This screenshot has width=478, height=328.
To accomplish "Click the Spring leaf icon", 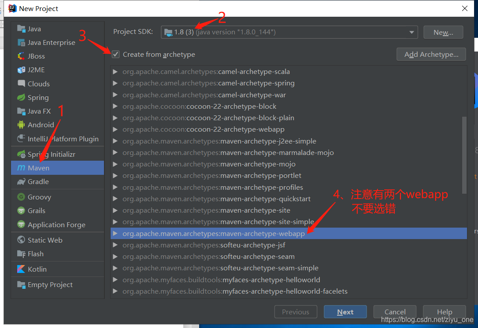I will [21, 97].
